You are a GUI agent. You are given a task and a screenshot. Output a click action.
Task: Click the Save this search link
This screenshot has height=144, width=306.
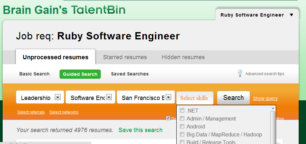pos(140,130)
